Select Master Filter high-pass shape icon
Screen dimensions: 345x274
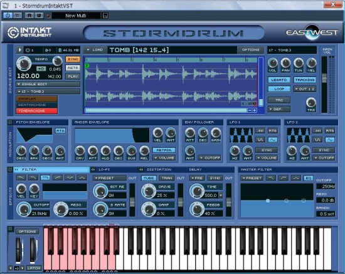[284, 178]
